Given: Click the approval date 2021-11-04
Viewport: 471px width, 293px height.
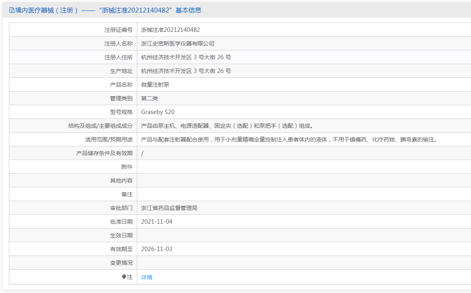Looking at the screenshot, I should coord(157,222).
